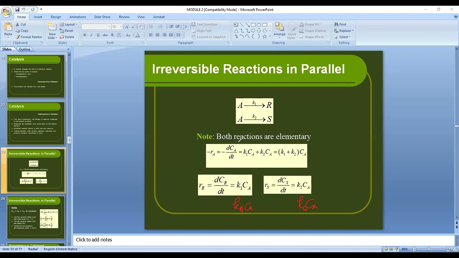Screen dimensions: 459x258
Task: Open the font color picker
Action: click(x=139, y=35)
